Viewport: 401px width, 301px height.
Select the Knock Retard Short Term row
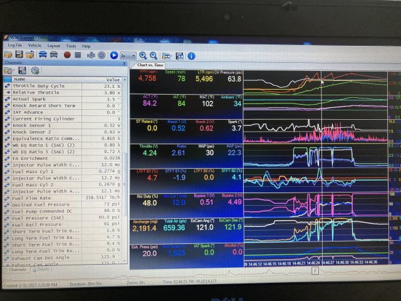coord(63,106)
